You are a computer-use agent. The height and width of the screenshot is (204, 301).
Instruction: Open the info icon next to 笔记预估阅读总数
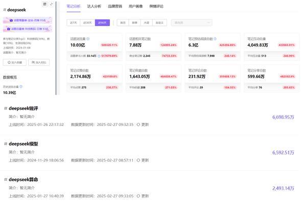(x=215, y=39)
